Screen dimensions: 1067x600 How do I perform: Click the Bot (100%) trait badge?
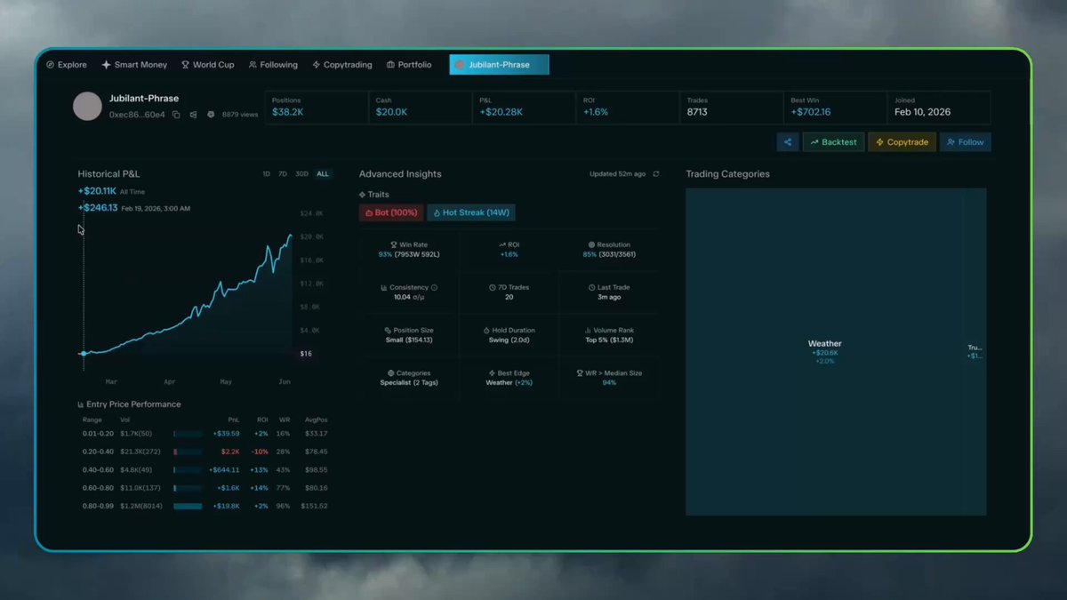click(x=391, y=212)
